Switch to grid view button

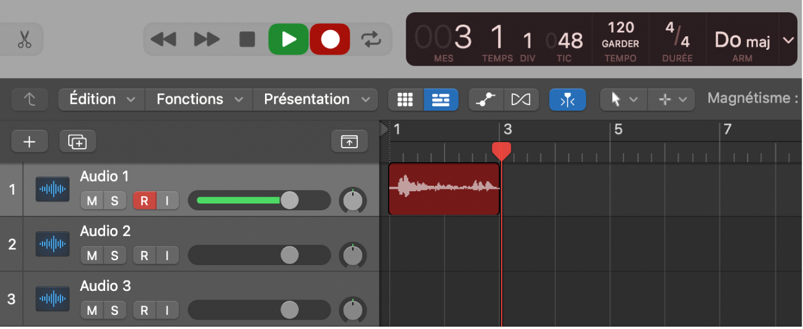405,100
